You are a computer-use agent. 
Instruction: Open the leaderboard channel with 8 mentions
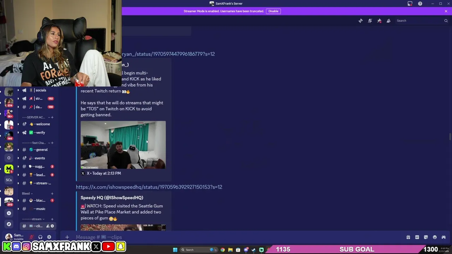pyautogui.click(x=37, y=175)
